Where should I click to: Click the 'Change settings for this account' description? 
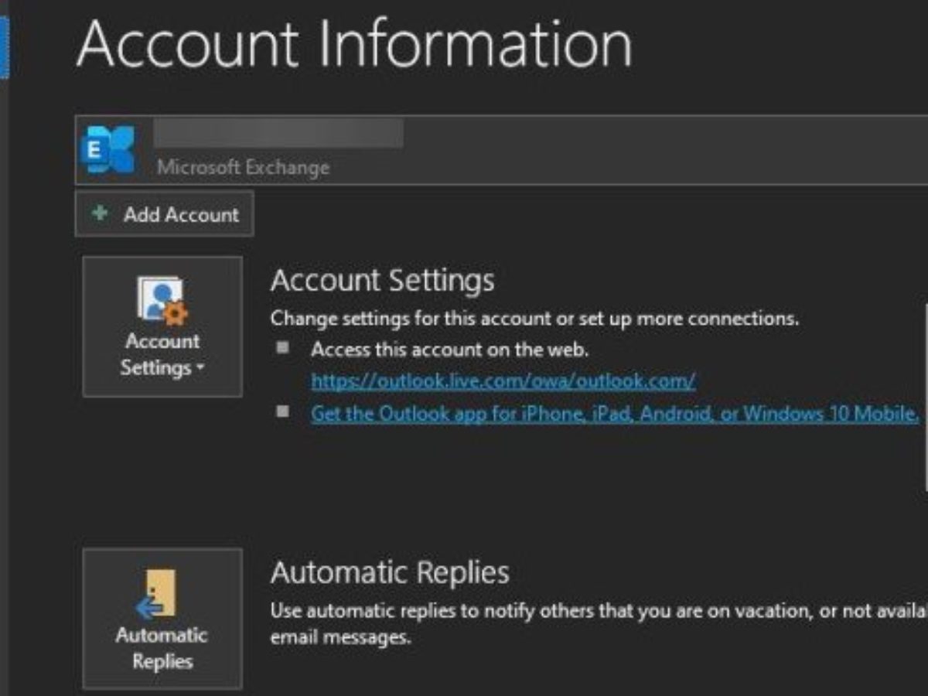tap(534, 318)
